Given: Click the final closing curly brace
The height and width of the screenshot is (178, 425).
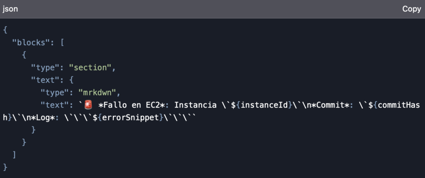Looking at the screenshot, I should click(5, 167).
